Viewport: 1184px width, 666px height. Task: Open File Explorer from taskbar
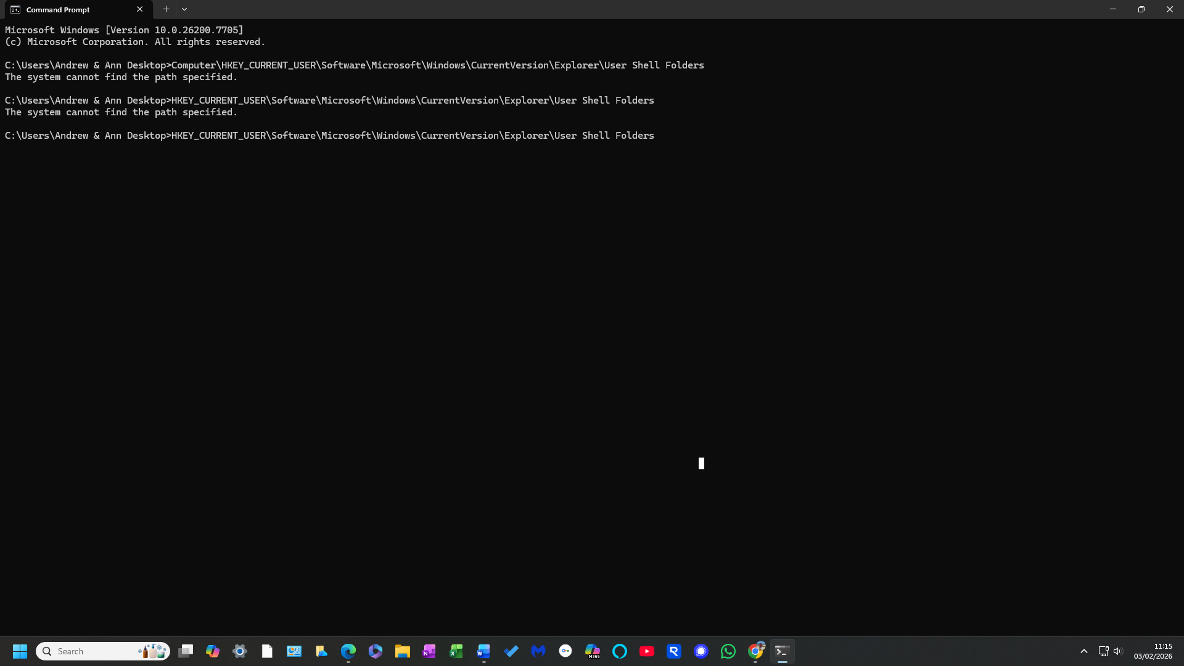pyautogui.click(x=403, y=651)
